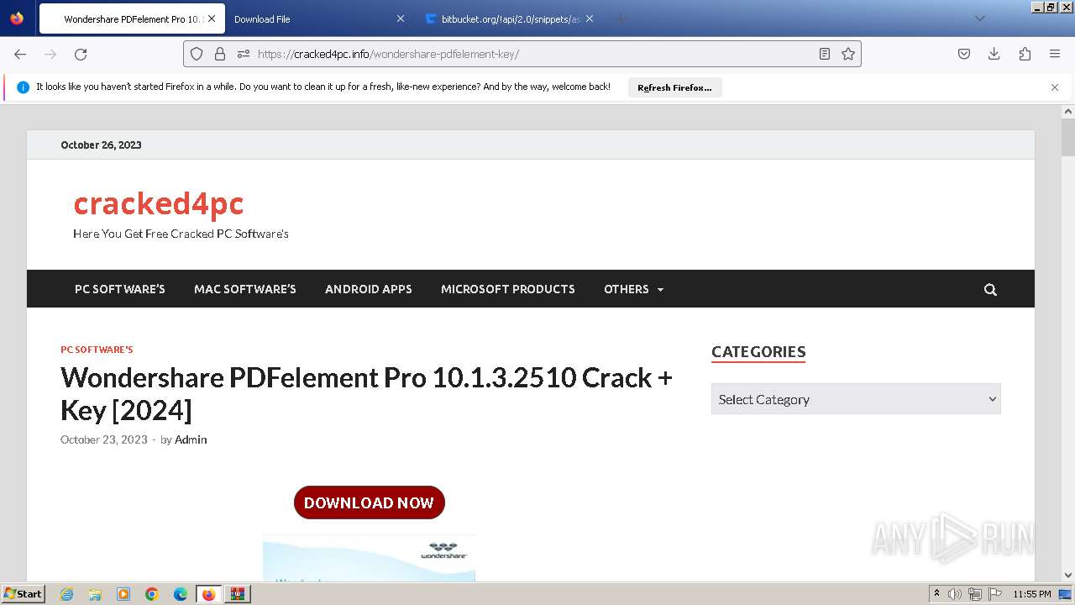This screenshot has width=1075, height=605.
Task: Open PC SOFTWARE'S navigation menu item
Action: [120, 289]
